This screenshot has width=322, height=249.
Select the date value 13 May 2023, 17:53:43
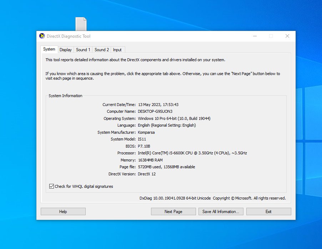tap(158, 105)
